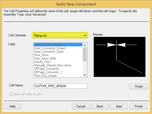The width and height of the screenshot is (152, 114).
Task: Toggle Show all cells in path checkbox
Action: click(11, 94)
